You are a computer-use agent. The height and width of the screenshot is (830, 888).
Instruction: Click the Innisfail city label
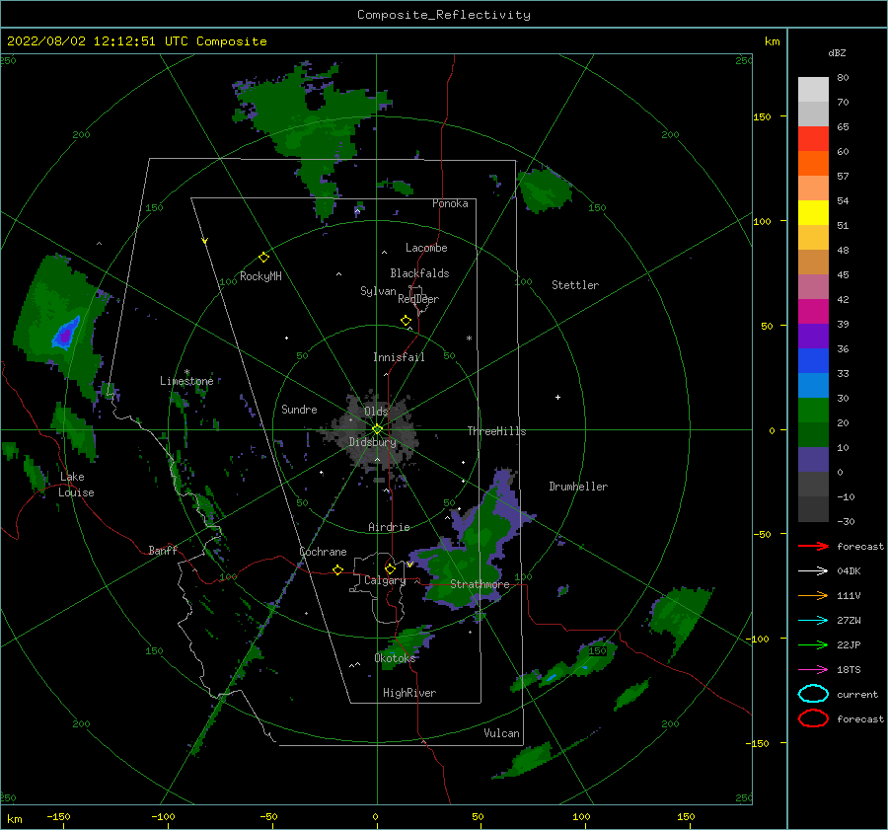tap(399, 357)
